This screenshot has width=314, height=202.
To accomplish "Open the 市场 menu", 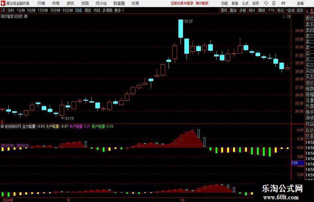I will pyautogui.click(x=56, y=3).
